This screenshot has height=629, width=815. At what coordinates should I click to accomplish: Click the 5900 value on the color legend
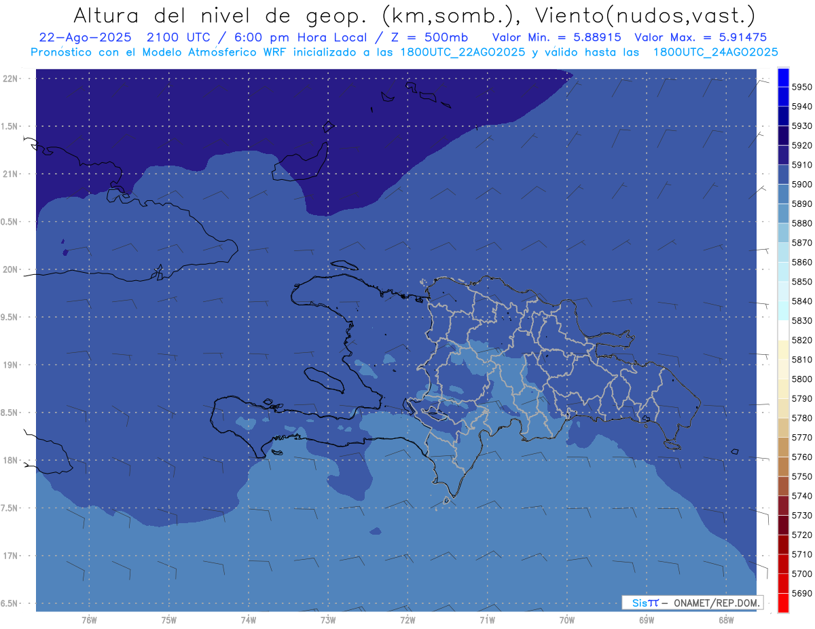pos(801,185)
